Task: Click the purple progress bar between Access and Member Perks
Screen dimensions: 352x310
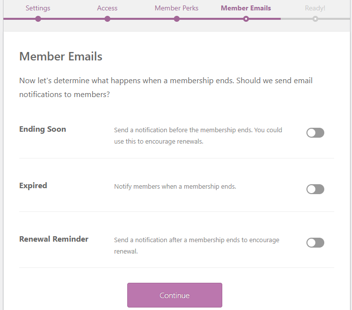Action: (x=142, y=19)
